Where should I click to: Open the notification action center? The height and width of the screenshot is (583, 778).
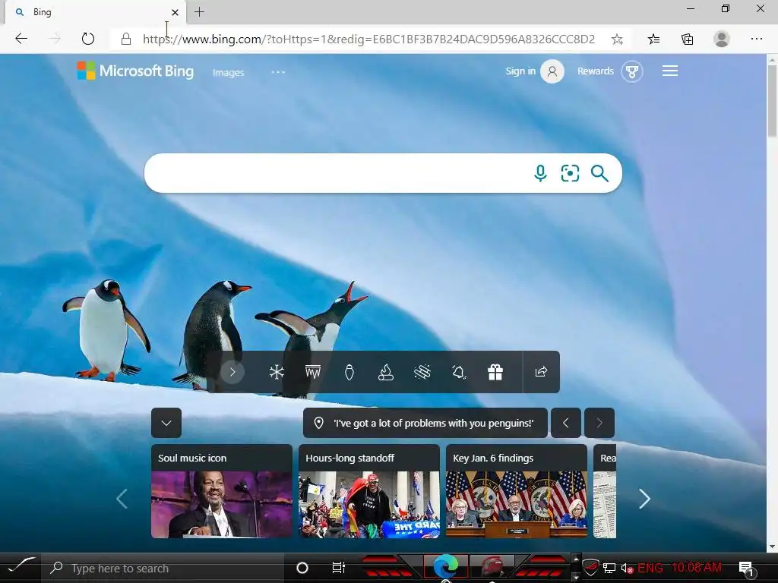coord(746,569)
